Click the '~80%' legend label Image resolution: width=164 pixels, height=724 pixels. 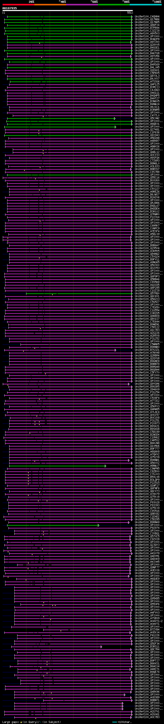pyautogui.click(x=126, y=2)
